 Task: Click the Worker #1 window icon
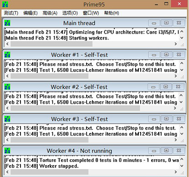[x=7, y=55]
